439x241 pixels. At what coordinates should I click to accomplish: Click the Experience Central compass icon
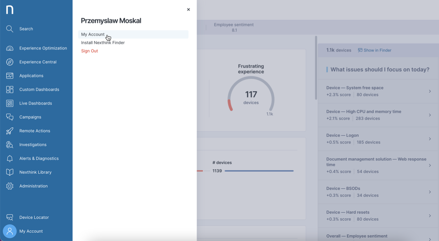[10, 62]
